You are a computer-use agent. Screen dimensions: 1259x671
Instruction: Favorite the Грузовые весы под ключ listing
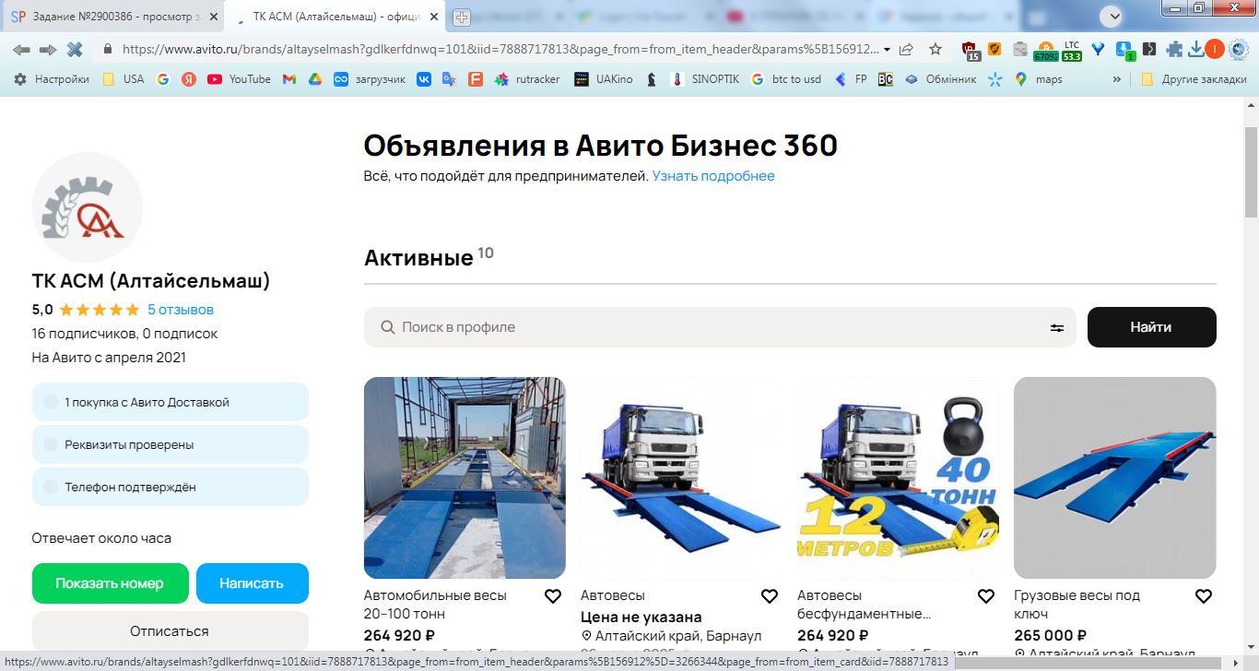coord(1204,596)
